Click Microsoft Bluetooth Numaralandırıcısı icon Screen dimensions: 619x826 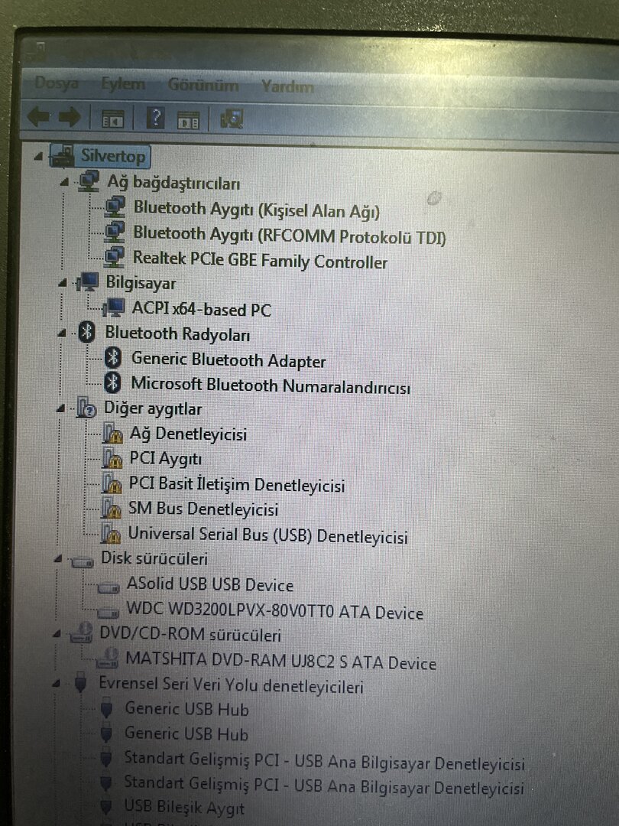112,382
